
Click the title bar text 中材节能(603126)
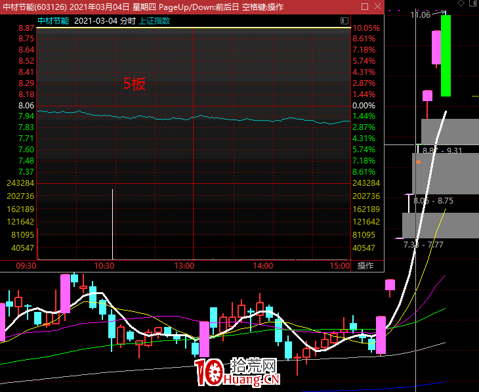35,7
